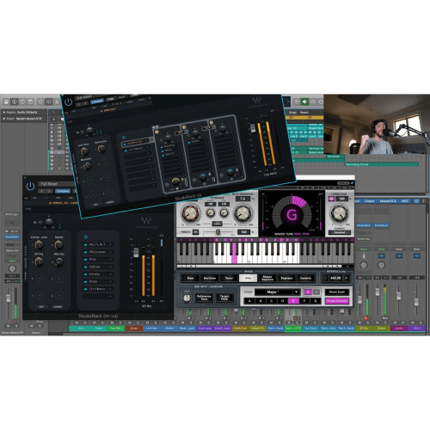This screenshot has height=430, width=430.
Task: Click the Waves logo in front StudioRack toolbar
Action: (27, 198)
